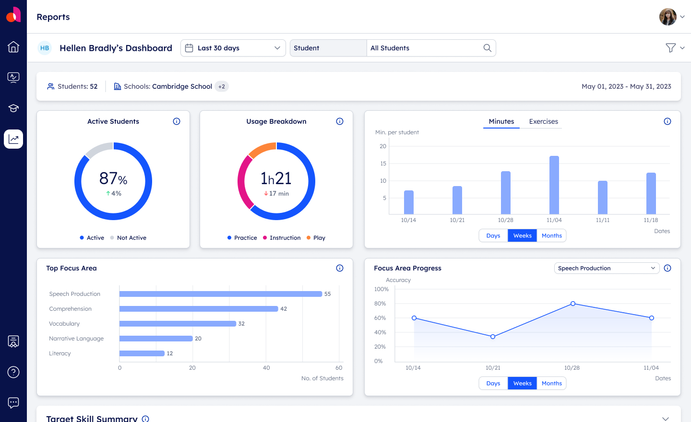Click the 87% Active Students donut chart
691x422 pixels.
(x=113, y=181)
